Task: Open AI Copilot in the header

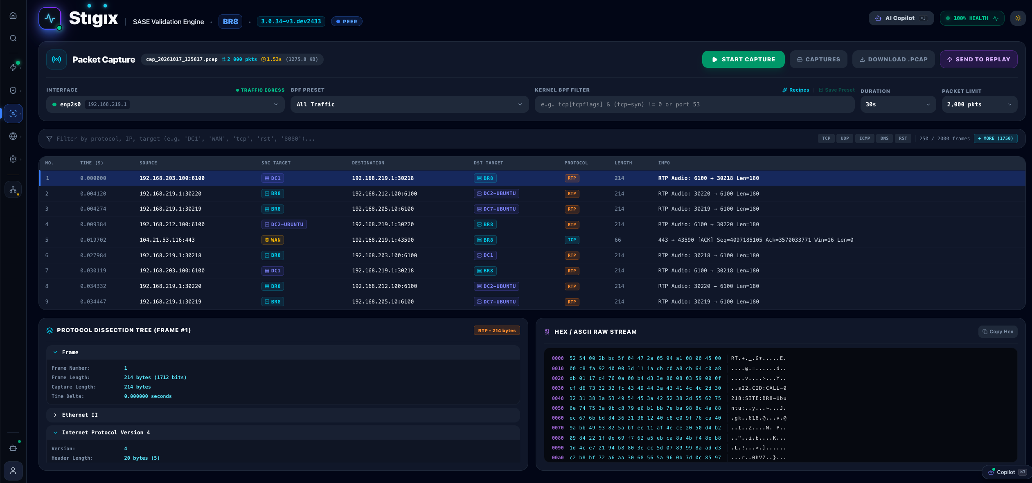Action: pos(901,18)
